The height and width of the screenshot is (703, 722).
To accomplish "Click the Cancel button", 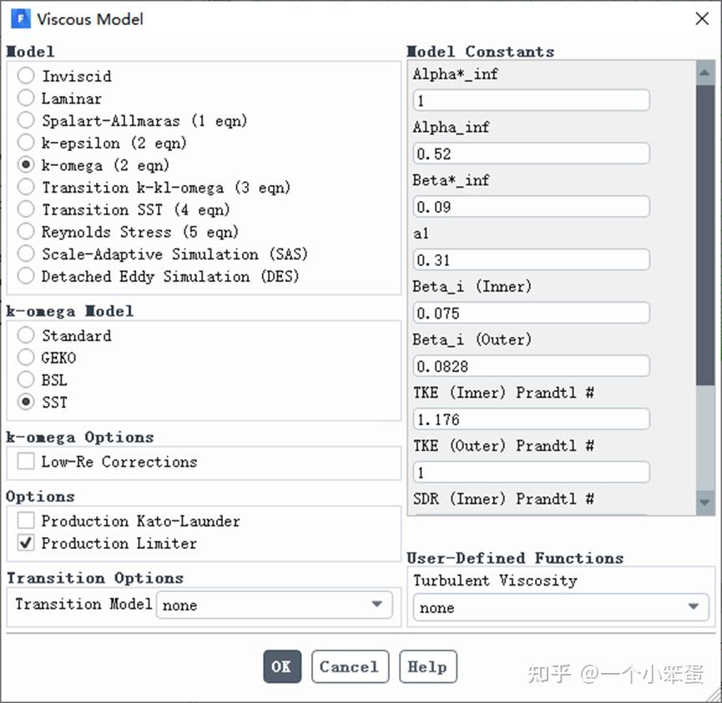I will [x=350, y=667].
